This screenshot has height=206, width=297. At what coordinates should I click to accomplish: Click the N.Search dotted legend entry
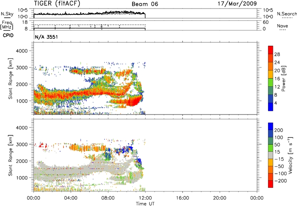coord(287,14)
